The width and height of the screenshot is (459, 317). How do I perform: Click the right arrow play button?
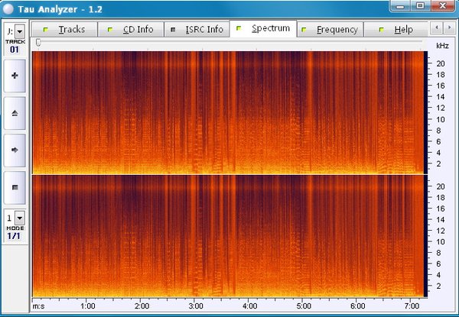tap(15, 150)
